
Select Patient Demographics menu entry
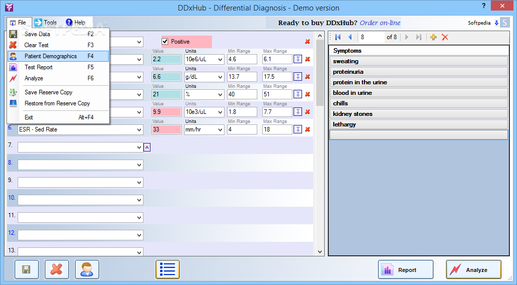[58, 56]
